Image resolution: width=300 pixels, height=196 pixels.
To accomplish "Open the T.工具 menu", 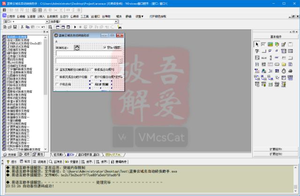I will coord(84,16).
